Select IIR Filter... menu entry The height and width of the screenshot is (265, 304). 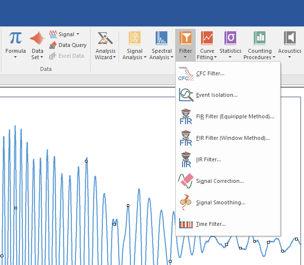click(228, 159)
